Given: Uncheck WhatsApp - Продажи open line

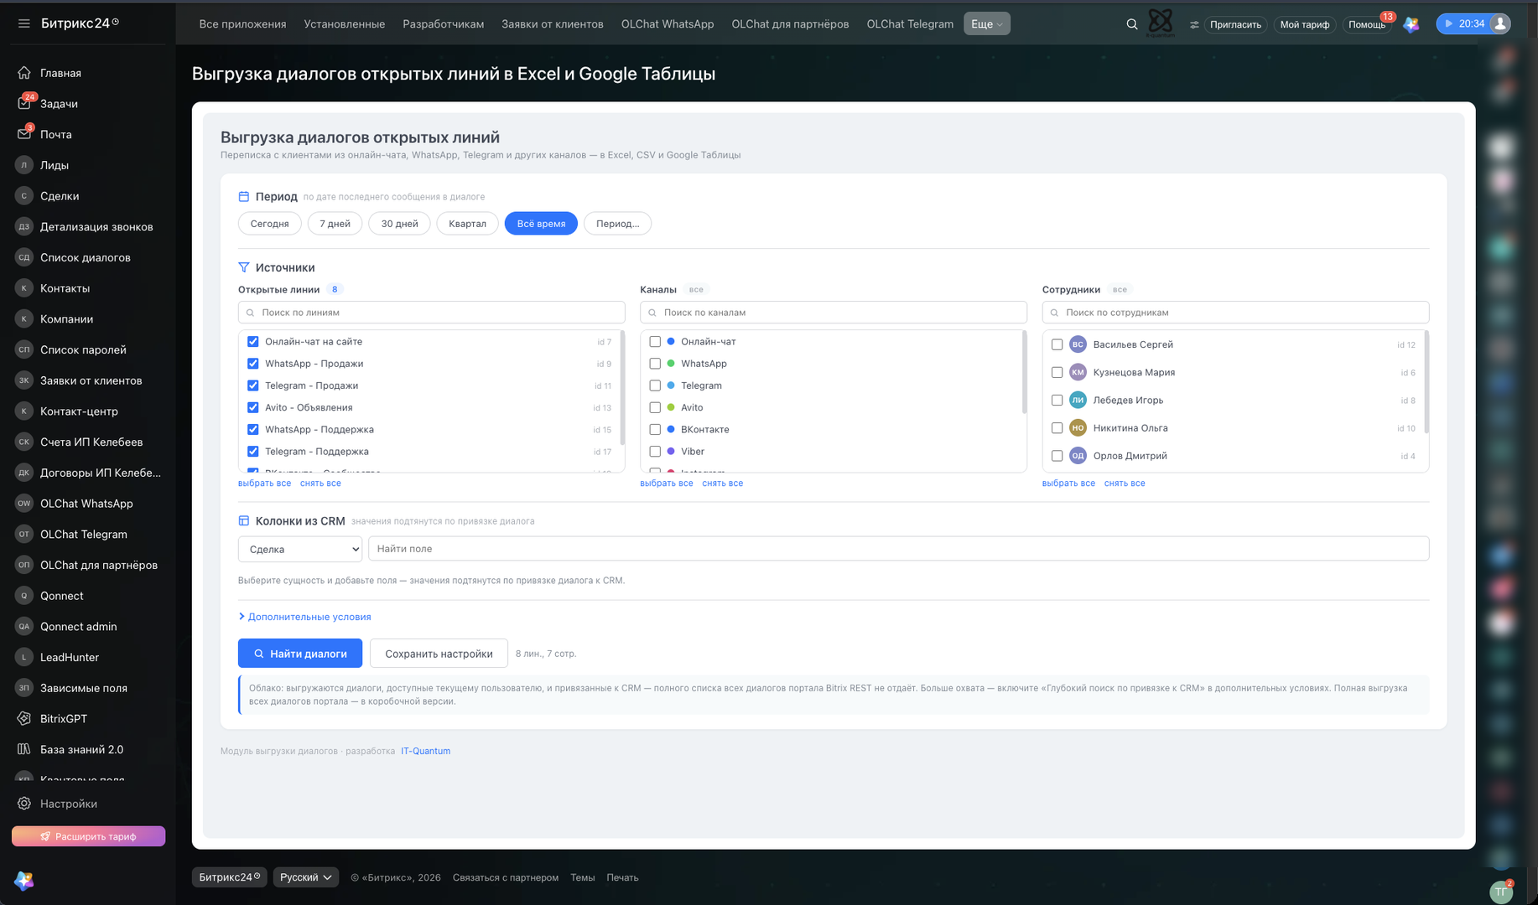Looking at the screenshot, I should 253,364.
